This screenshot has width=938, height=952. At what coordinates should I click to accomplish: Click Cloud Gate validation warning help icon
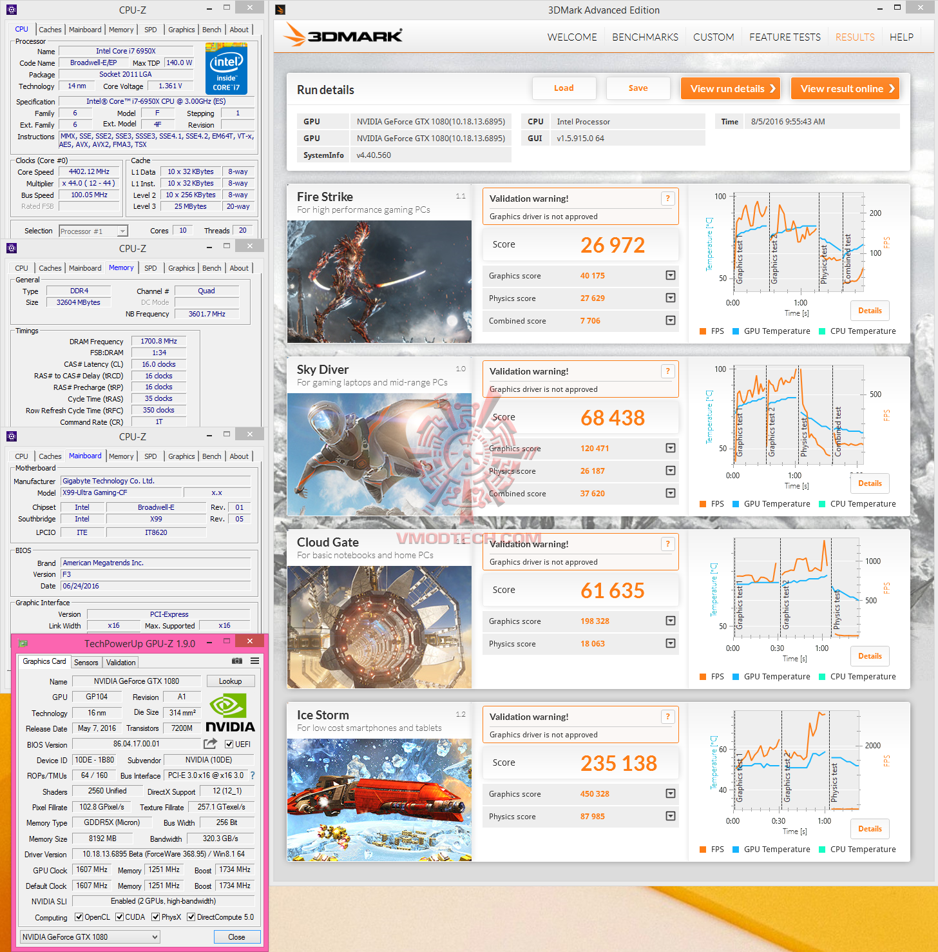[668, 544]
